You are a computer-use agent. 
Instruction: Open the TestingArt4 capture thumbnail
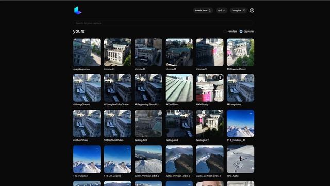179,123
